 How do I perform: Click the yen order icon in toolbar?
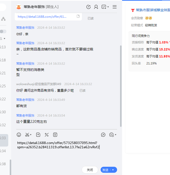(55, 135)
